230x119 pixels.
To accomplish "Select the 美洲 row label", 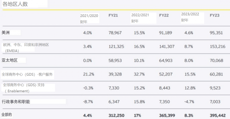I will (6, 33).
